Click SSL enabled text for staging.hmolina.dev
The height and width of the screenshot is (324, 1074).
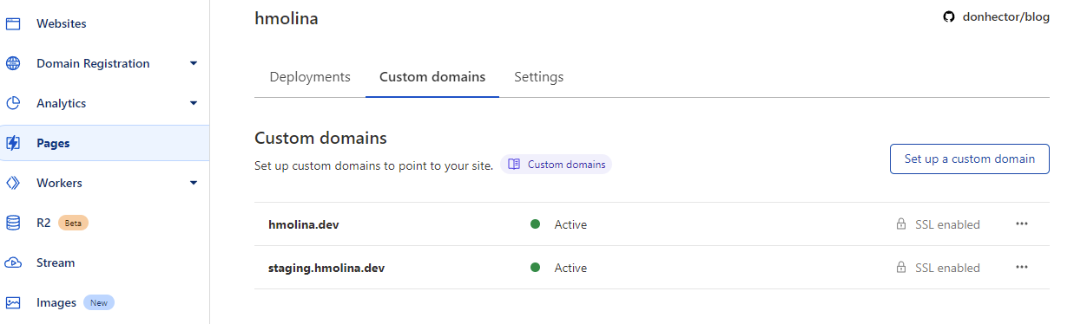pyautogui.click(x=947, y=268)
